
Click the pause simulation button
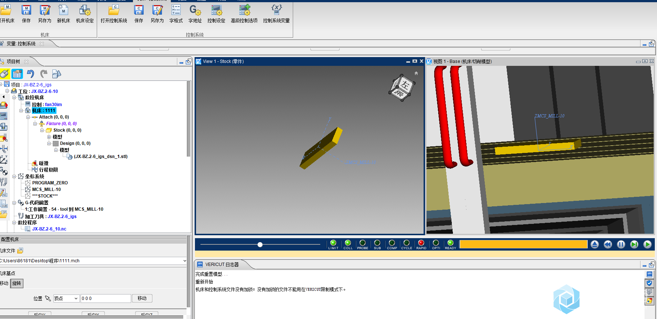(621, 244)
